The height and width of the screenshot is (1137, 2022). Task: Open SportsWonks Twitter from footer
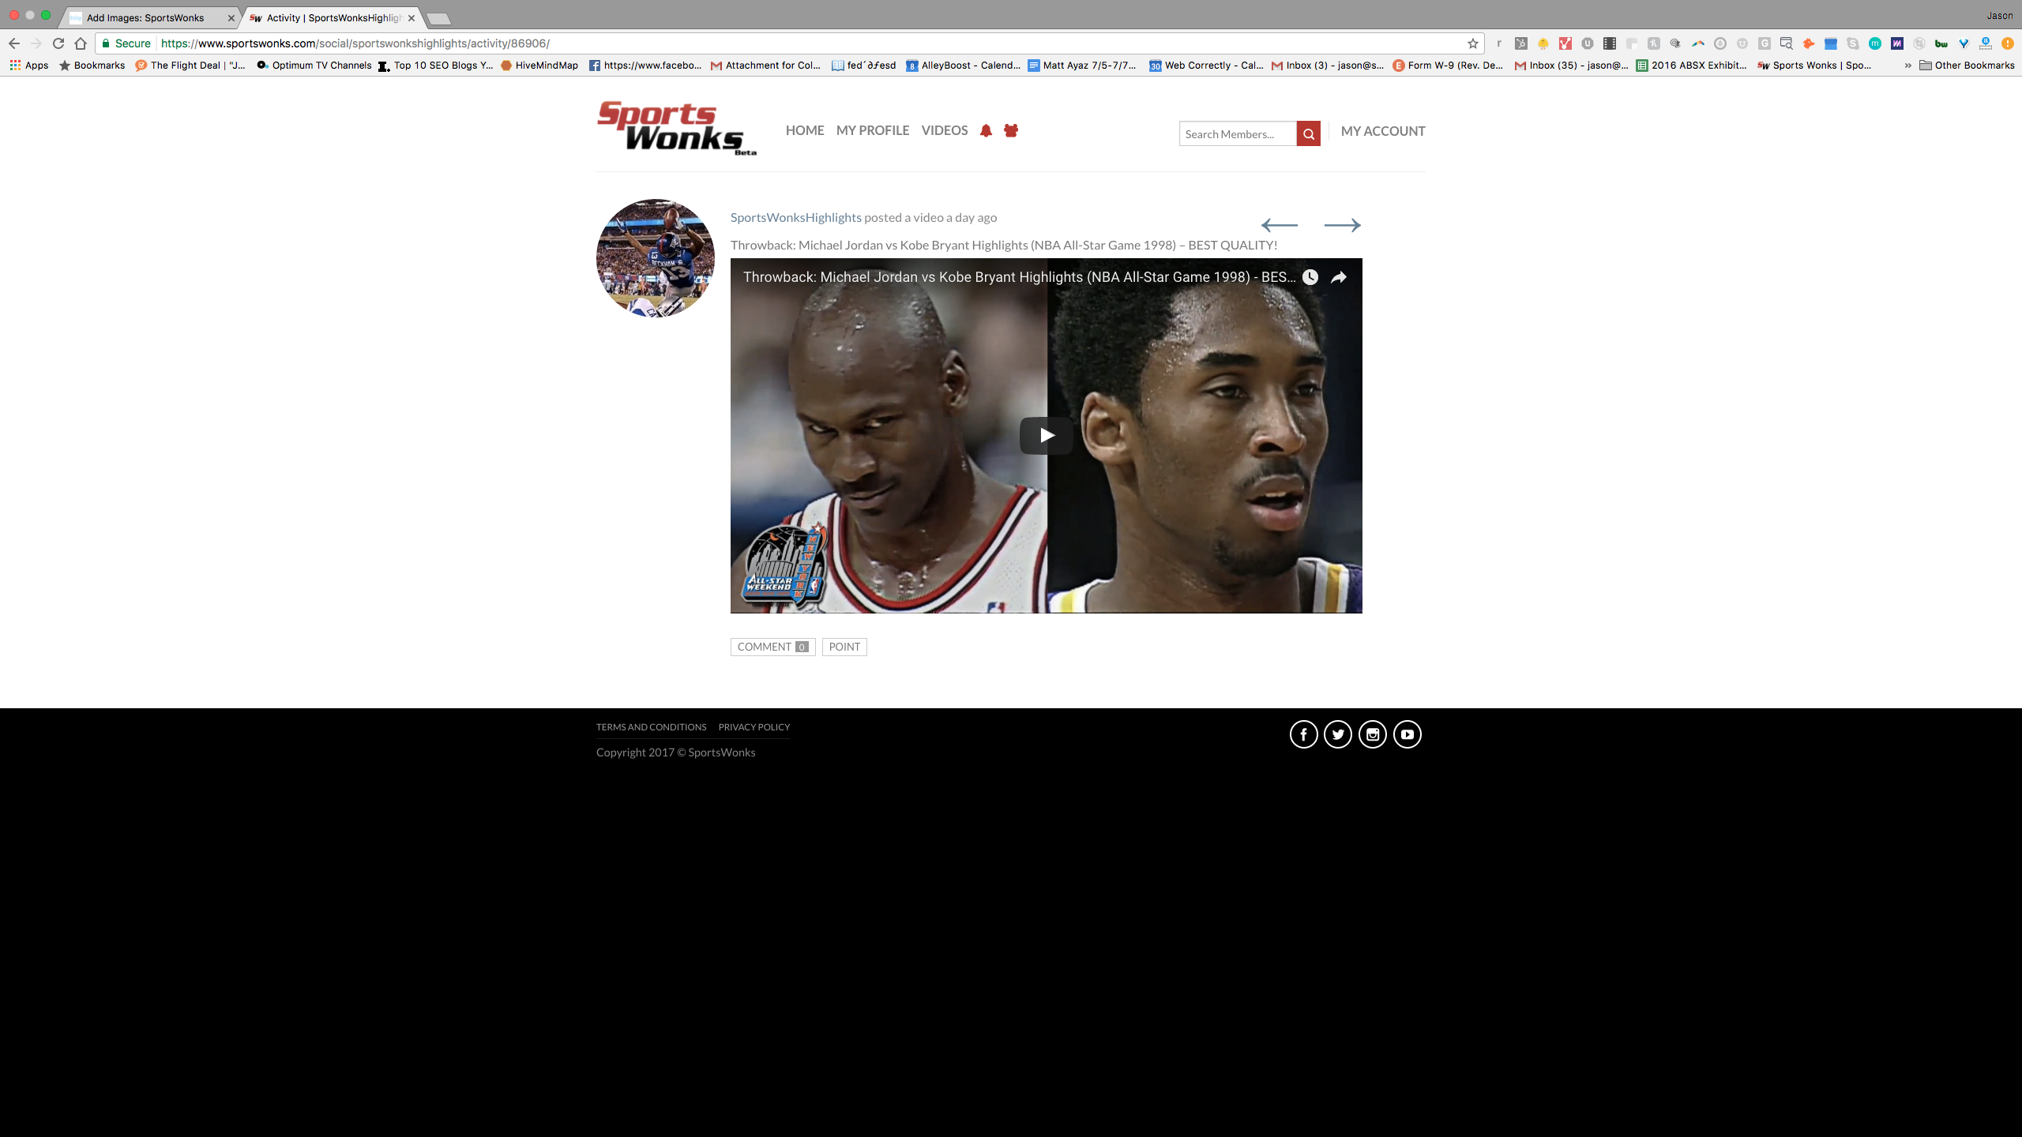pos(1338,734)
